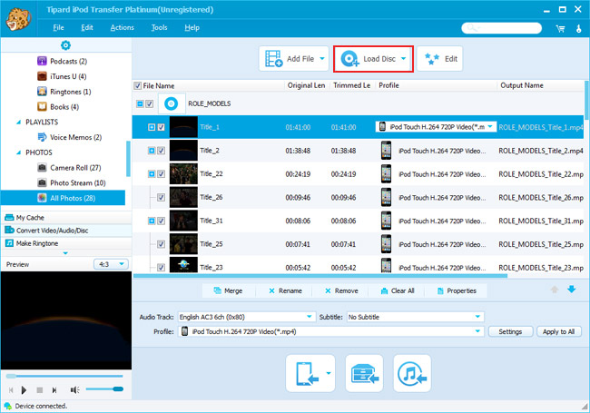This screenshot has width=590, height=413.
Task: Toggle the Title_1 checkbox
Action: tap(161, 127)
